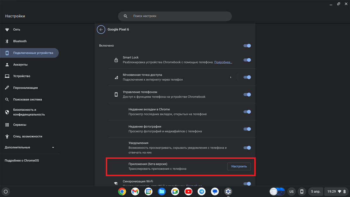Toggle the Включено master switch
Viewport: 350px width, 197px height.
[x=247, y=46]
